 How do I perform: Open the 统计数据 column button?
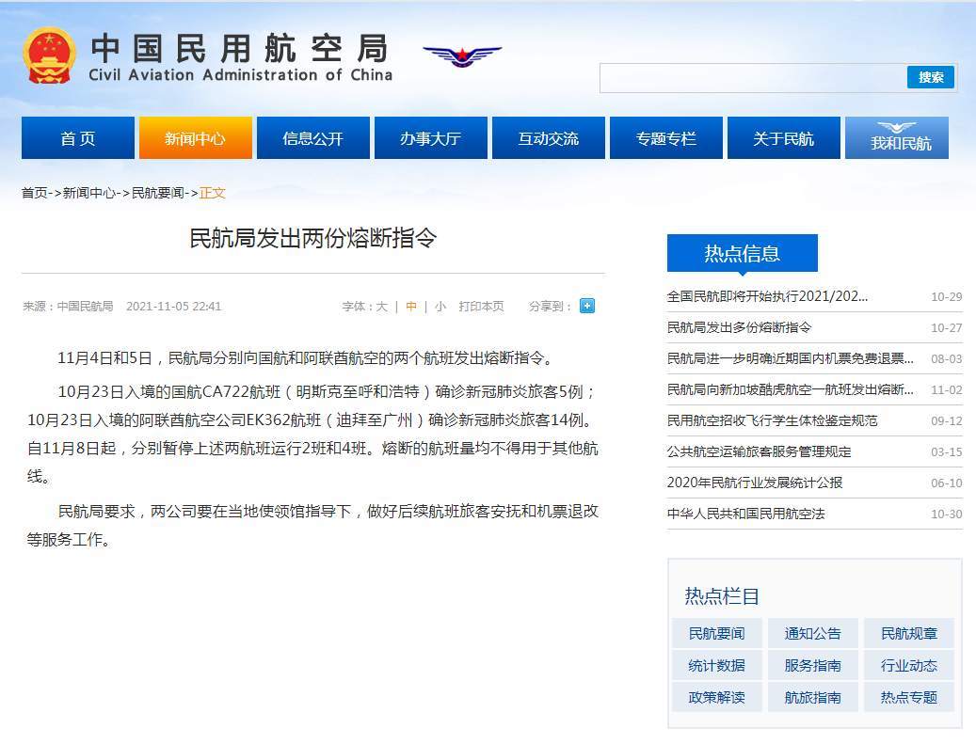tap(716, 665)
